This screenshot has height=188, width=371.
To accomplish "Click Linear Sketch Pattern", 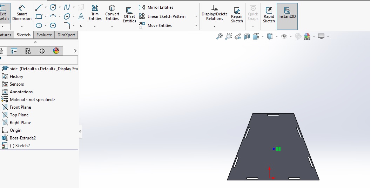I will click(162, 16).
